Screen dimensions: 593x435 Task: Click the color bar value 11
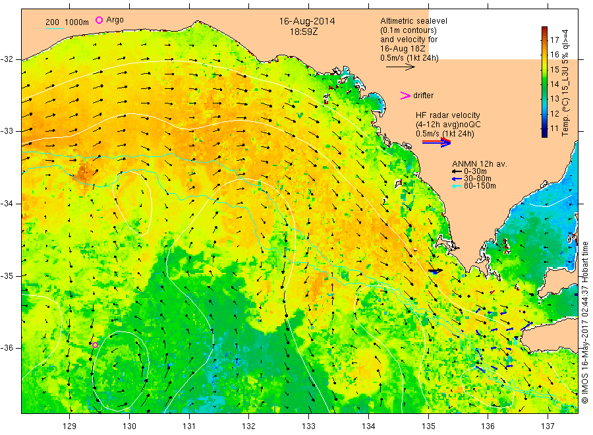554,129
